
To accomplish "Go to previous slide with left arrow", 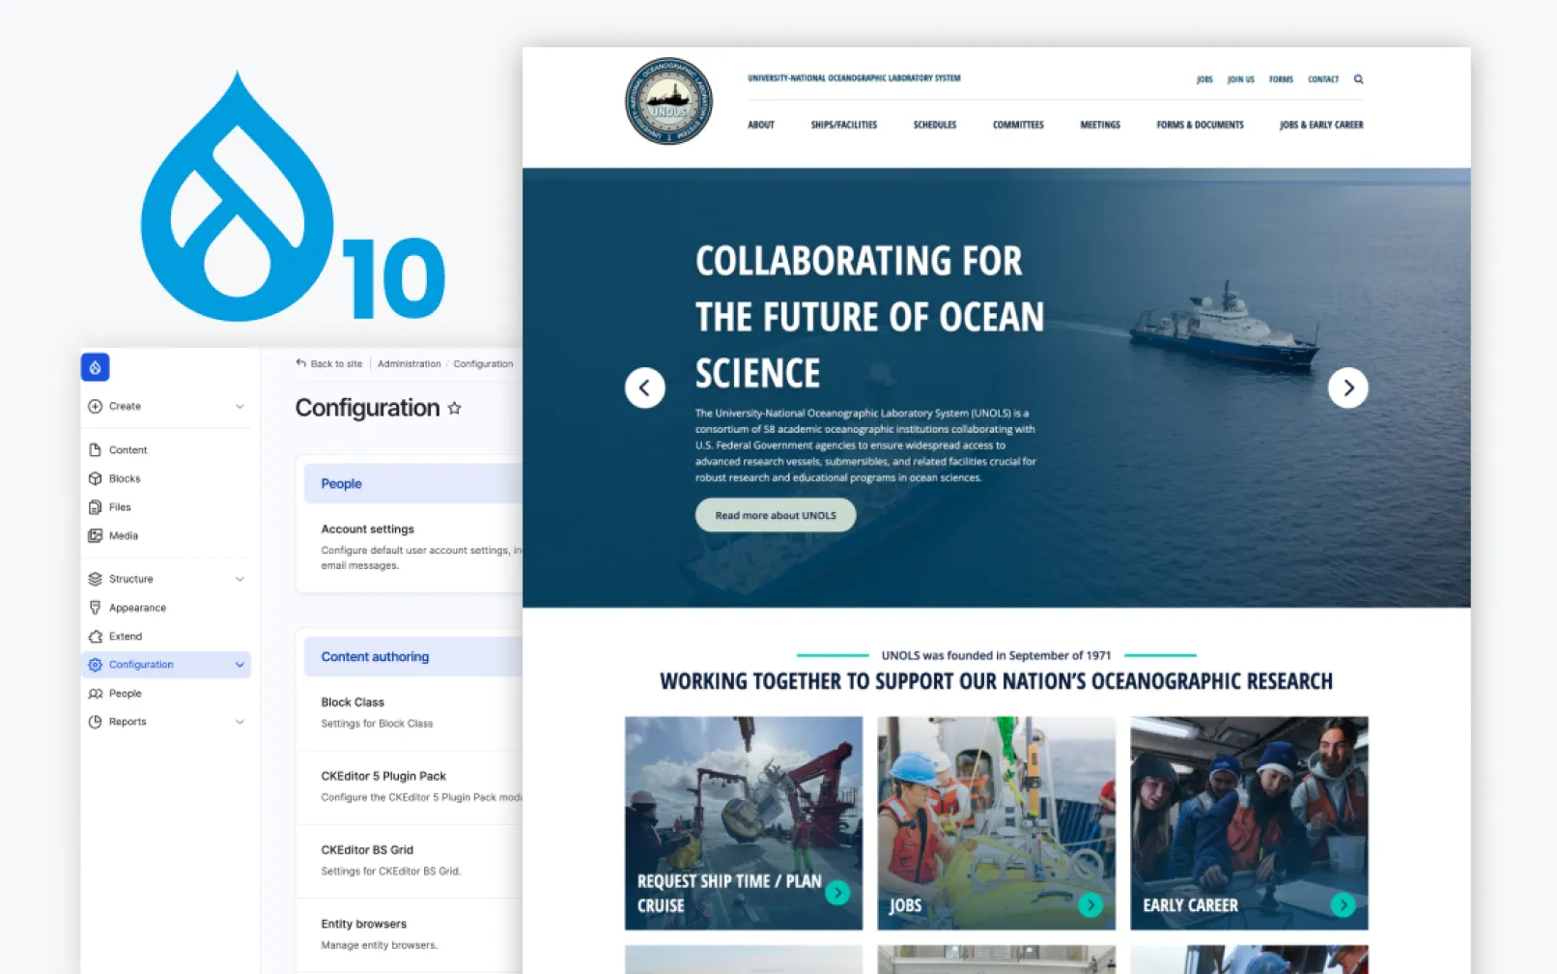I will tap(644, 387).
